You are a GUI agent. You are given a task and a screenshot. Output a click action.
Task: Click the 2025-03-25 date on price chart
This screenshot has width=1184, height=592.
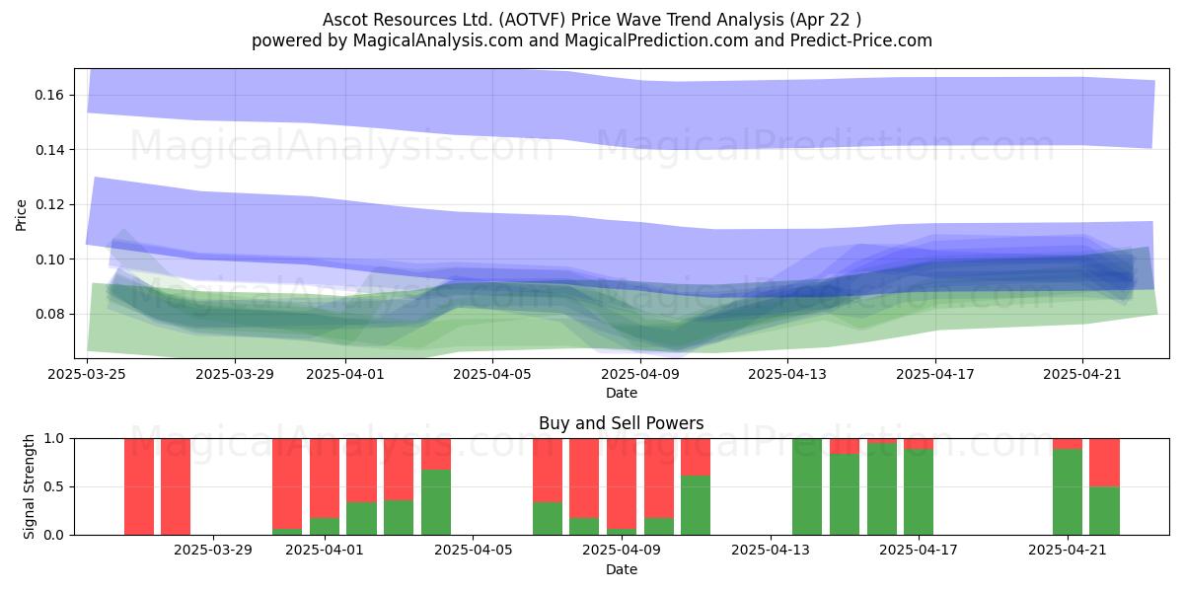pyautogui.click(x=88, y=375)
